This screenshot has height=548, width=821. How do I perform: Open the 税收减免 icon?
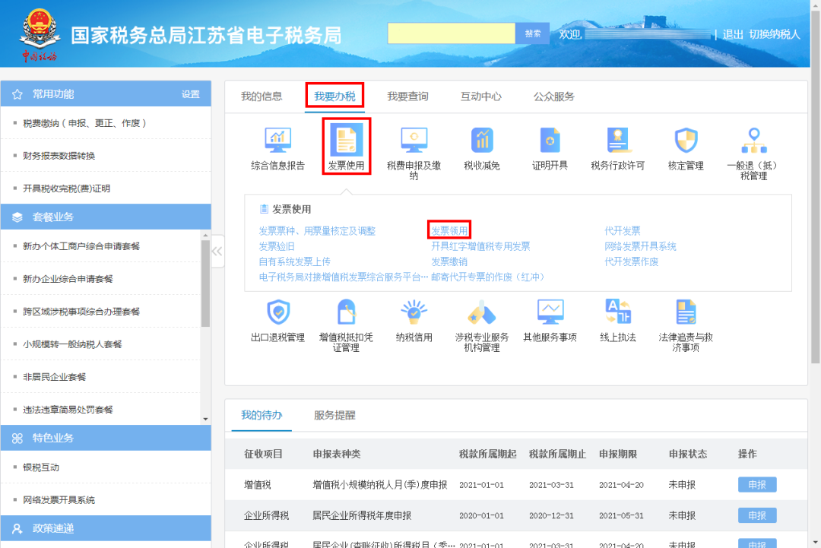coord(482,140)
